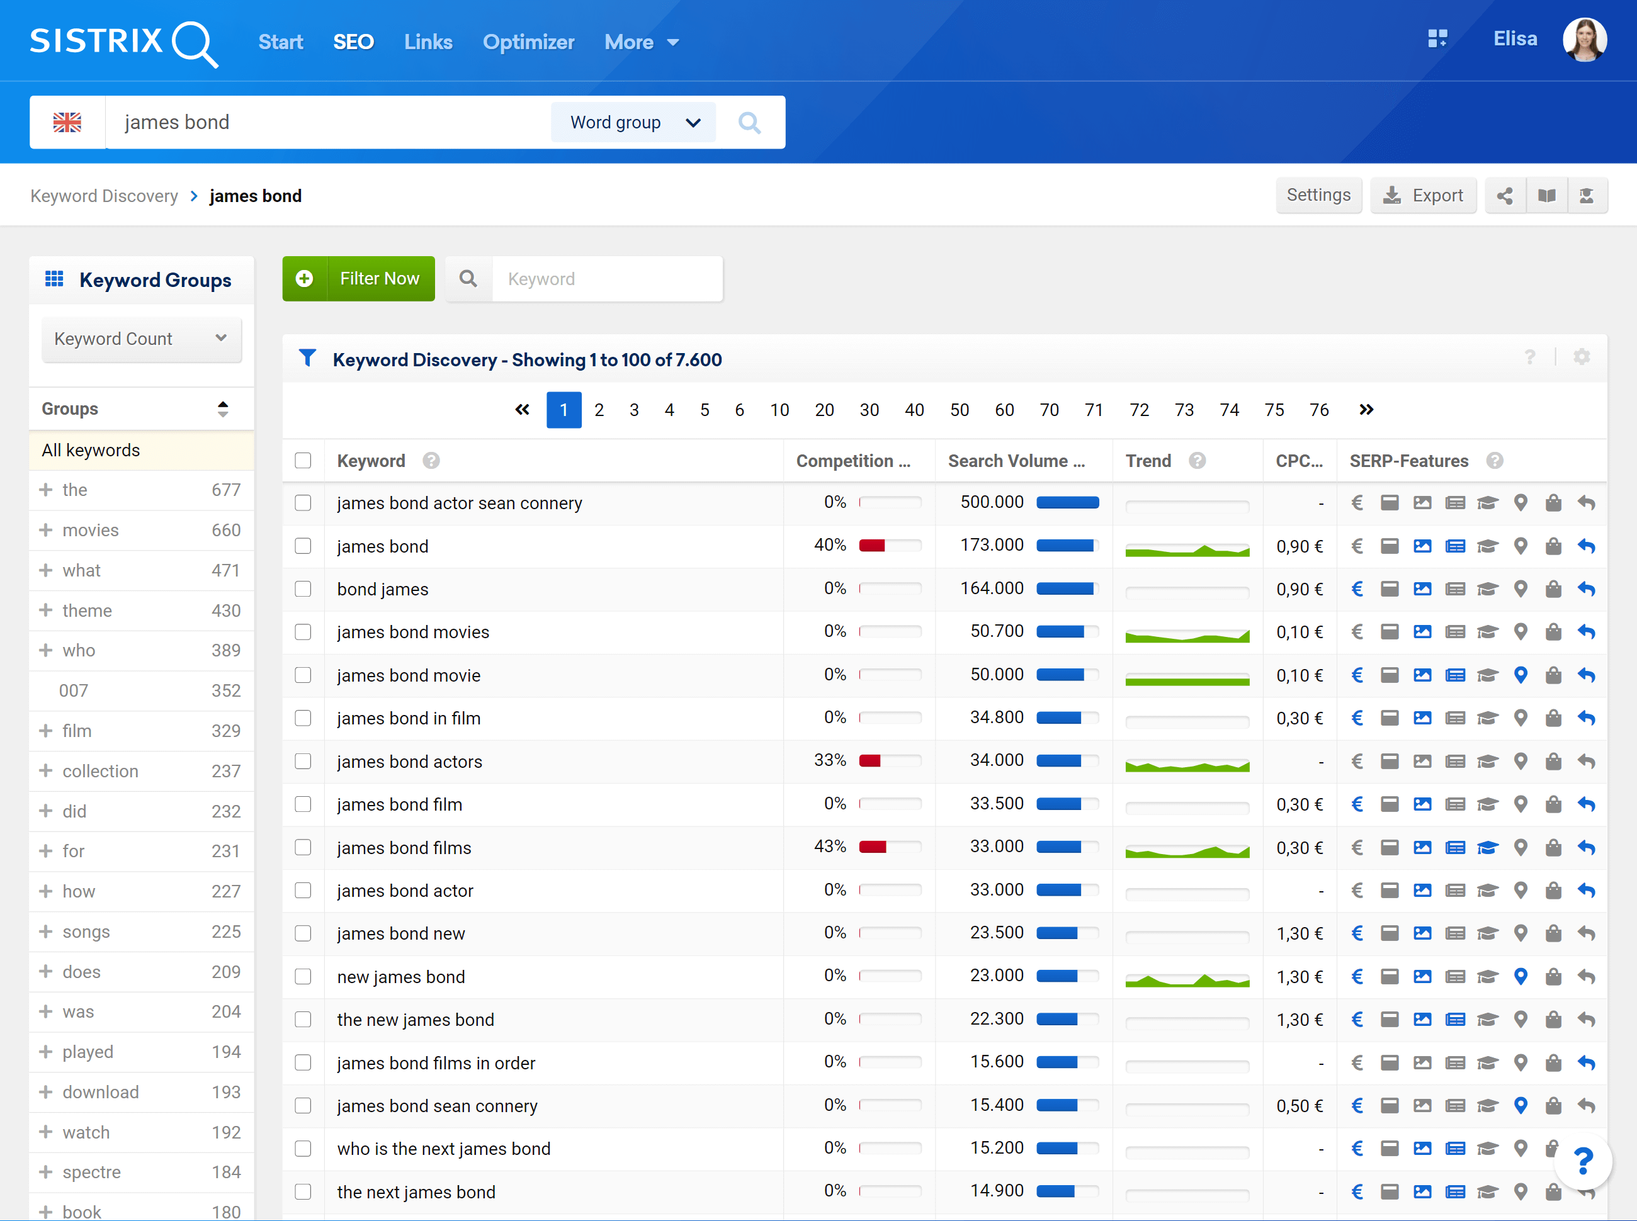Open the Links navigation item
Viewport: 1637px width, 1221px height.
click(428, 42)
